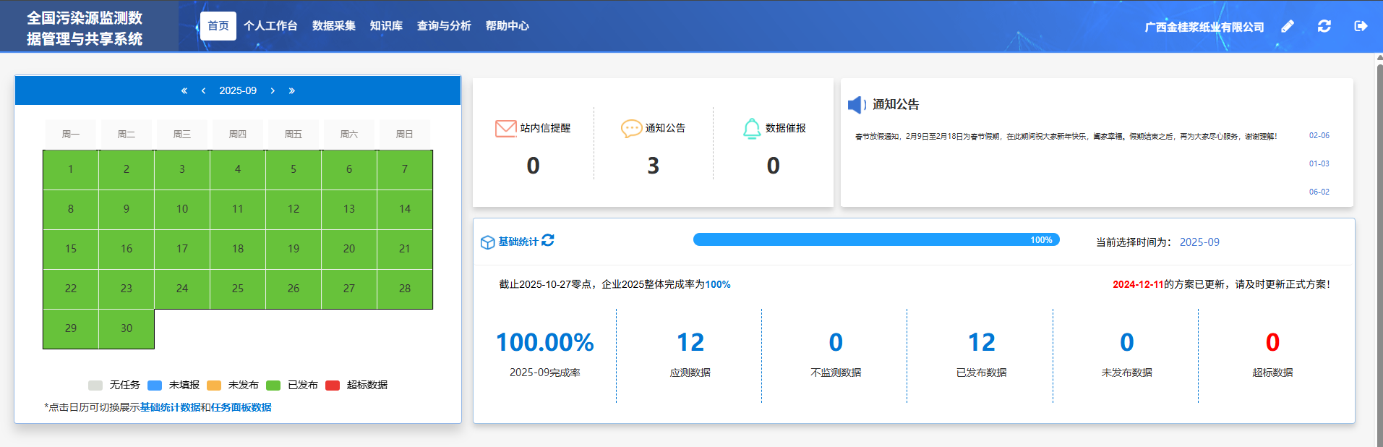
Task: Jump to previous year with double-left arrow
Action: [x=184, y=90]
